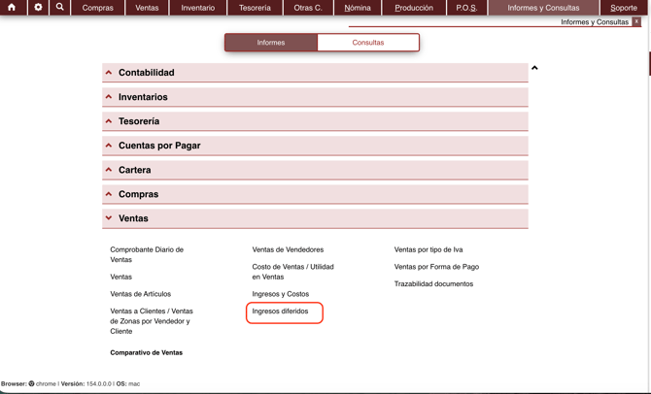
Task: Expand the Inventarios section
Action: tap(315, 97)
